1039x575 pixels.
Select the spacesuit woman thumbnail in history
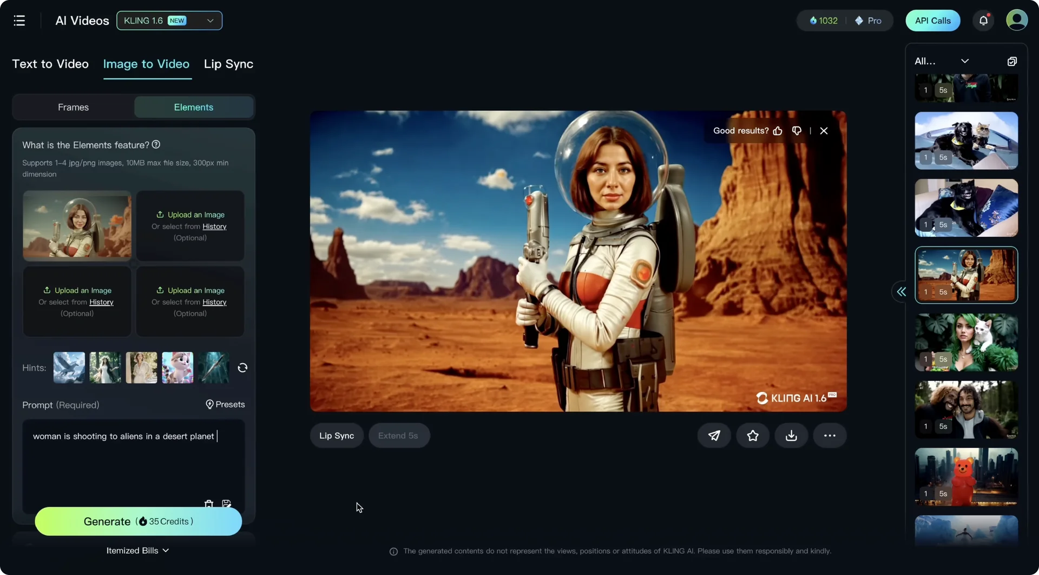(x=966, y=275)
